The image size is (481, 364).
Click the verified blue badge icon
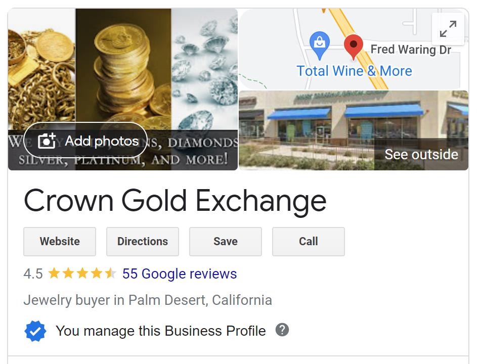(x=35, y=331)
